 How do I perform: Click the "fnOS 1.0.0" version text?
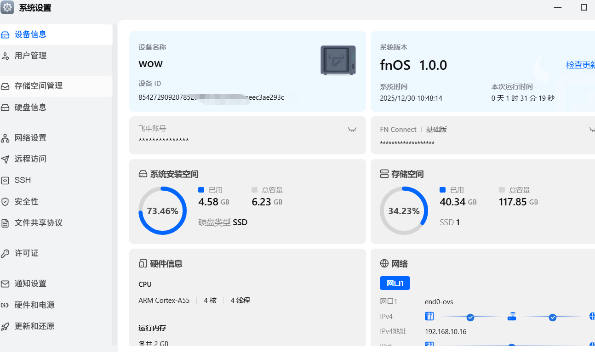point(413,65)
